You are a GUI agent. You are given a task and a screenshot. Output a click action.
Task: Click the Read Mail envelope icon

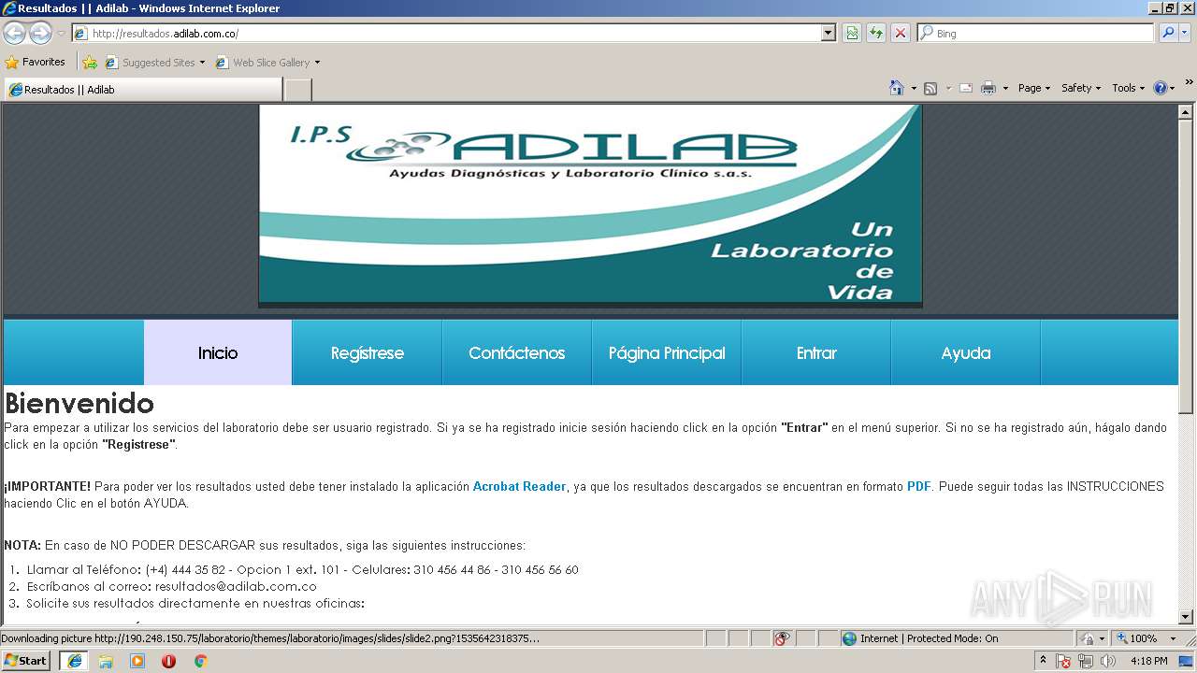point(966,88)
